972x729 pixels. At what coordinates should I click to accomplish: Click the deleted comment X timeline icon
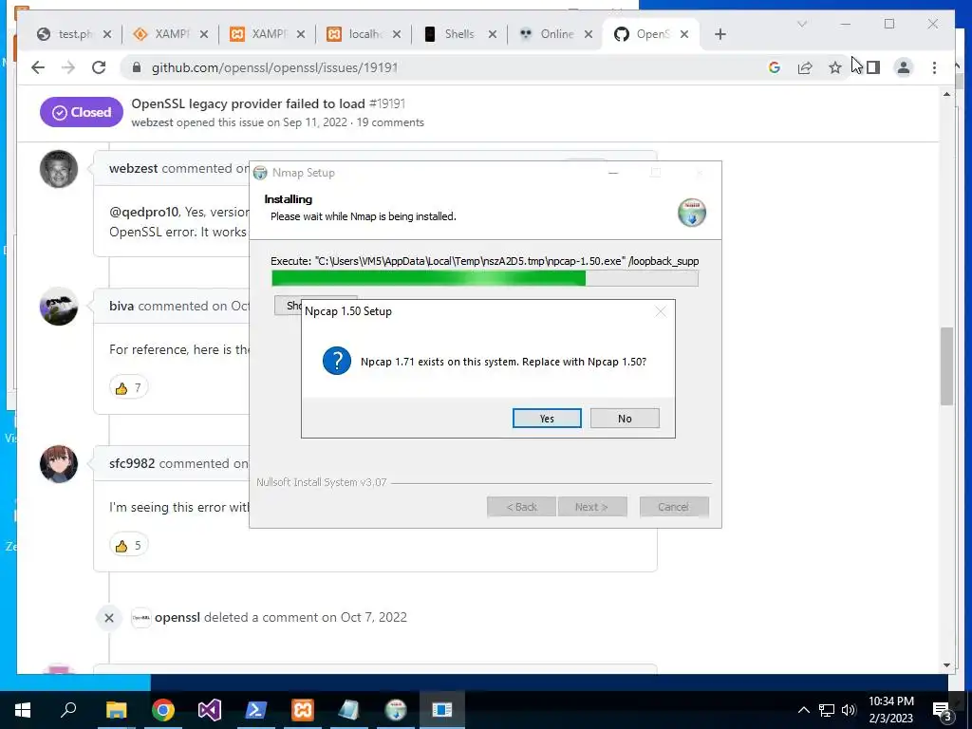(109, 618)
